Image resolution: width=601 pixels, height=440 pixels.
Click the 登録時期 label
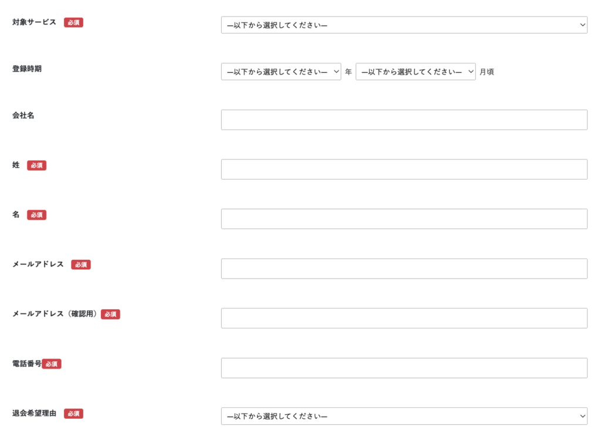point(27,69)
